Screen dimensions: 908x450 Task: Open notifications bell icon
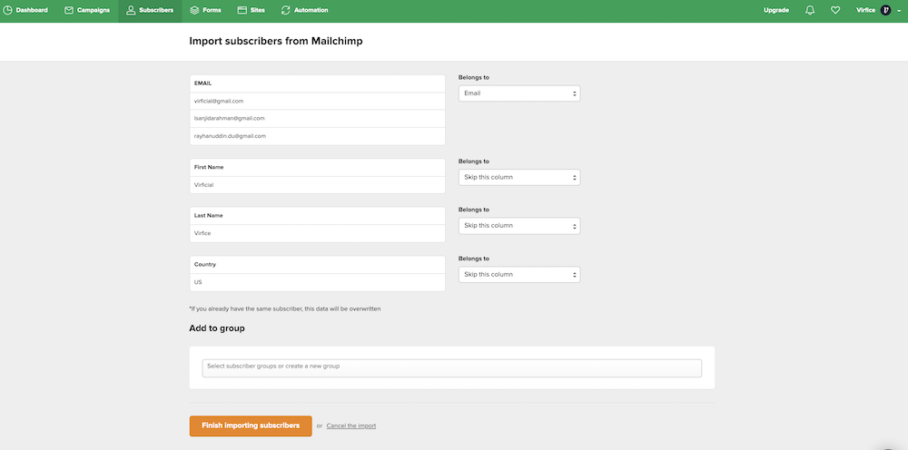click(810, 10)
